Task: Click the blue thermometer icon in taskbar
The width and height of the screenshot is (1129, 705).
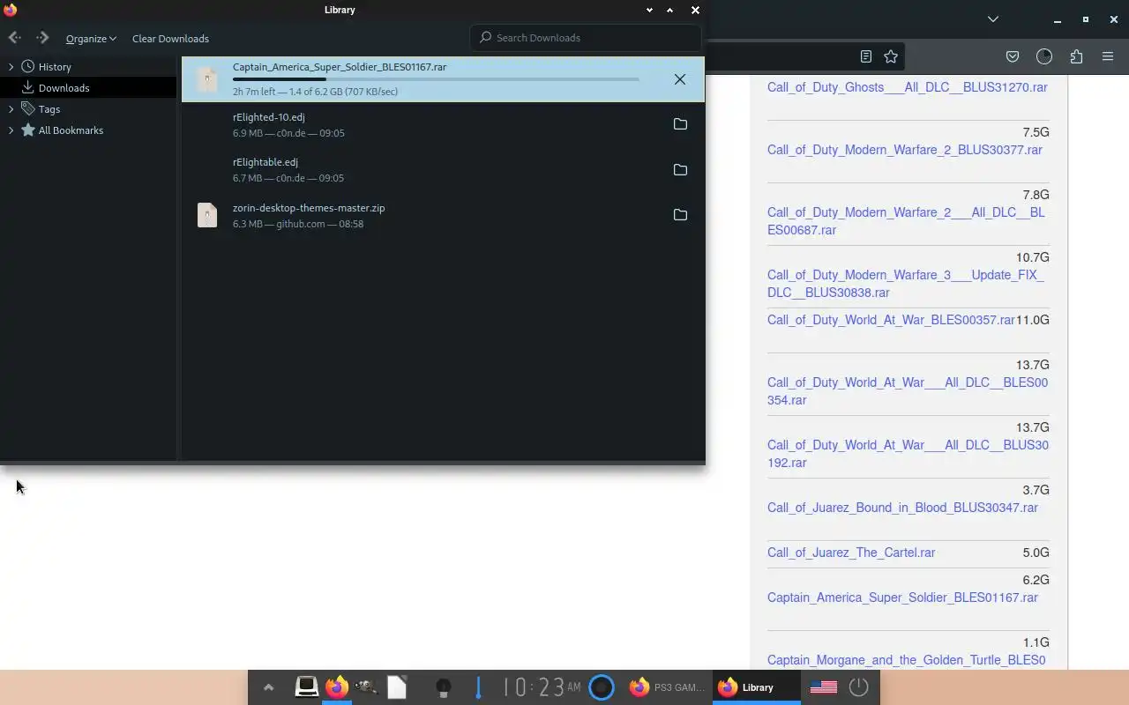Action: 478,687
